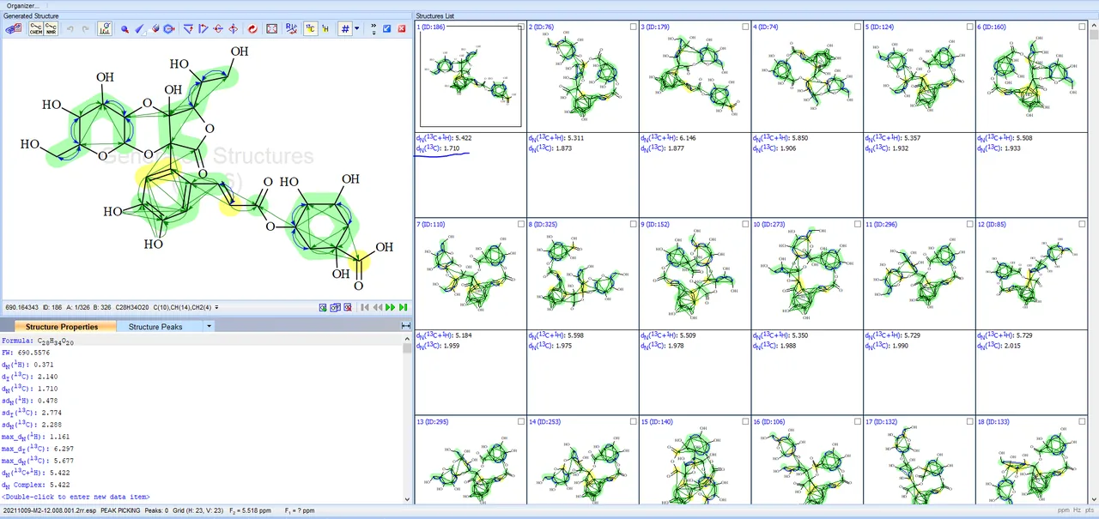Image resolution: width=1099 pixels, height=519 pixels.
Task: Click 'Double-click to enter new data item' row
Action: [76, 497]
